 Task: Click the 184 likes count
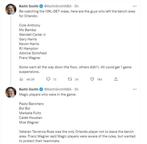pos(100,79)
